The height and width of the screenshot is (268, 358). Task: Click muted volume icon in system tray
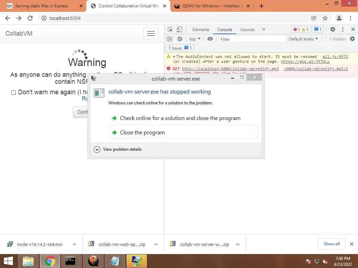(325, 261)
